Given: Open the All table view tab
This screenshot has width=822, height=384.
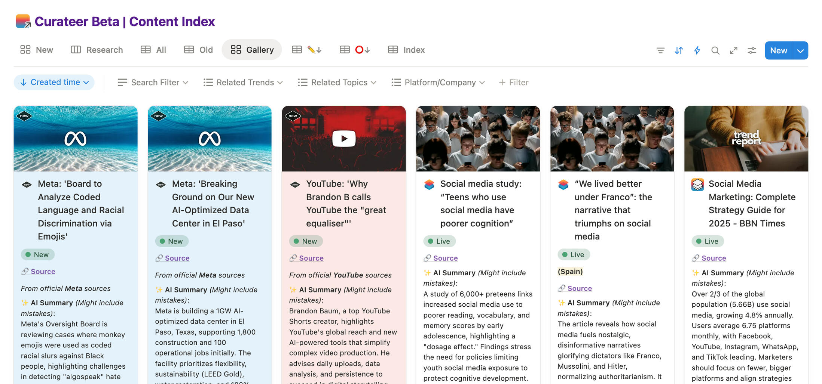Looking at the screenshot, I should pyautogui.click(x=153, y=50).
